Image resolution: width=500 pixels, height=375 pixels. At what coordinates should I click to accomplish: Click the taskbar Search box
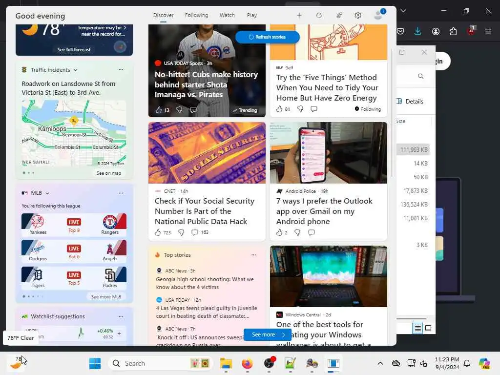coord(161,363)
